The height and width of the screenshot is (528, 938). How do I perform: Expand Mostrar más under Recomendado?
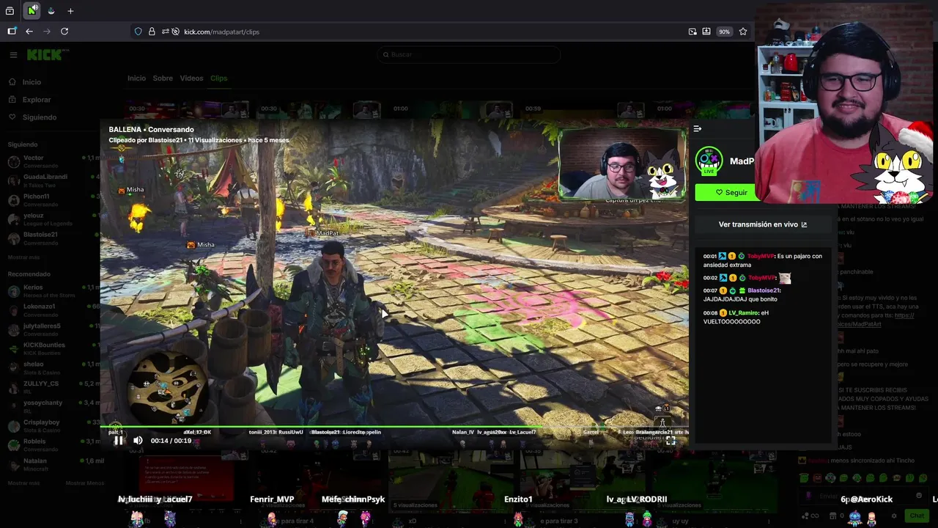tap(23, 483)
